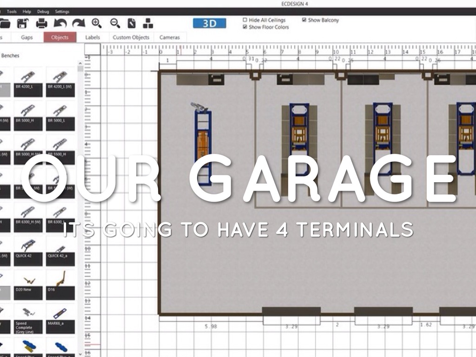This screenshot has width=476, height=357.
Task: Zoom in with the magnifier plus icon
Action: (x=97, y=23)
